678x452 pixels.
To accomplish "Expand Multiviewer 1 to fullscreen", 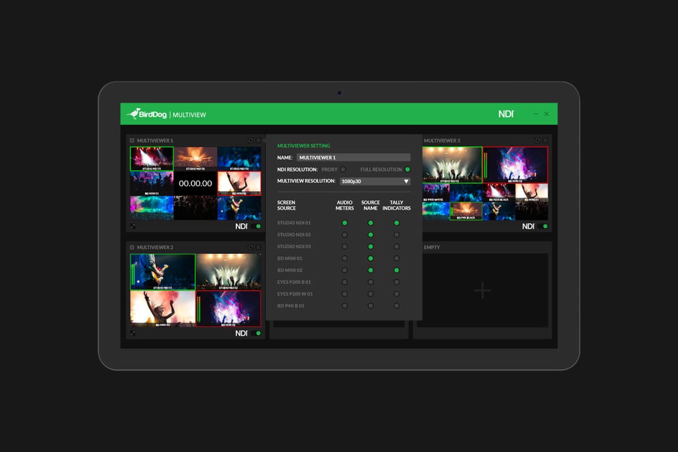I will point(133,227).
